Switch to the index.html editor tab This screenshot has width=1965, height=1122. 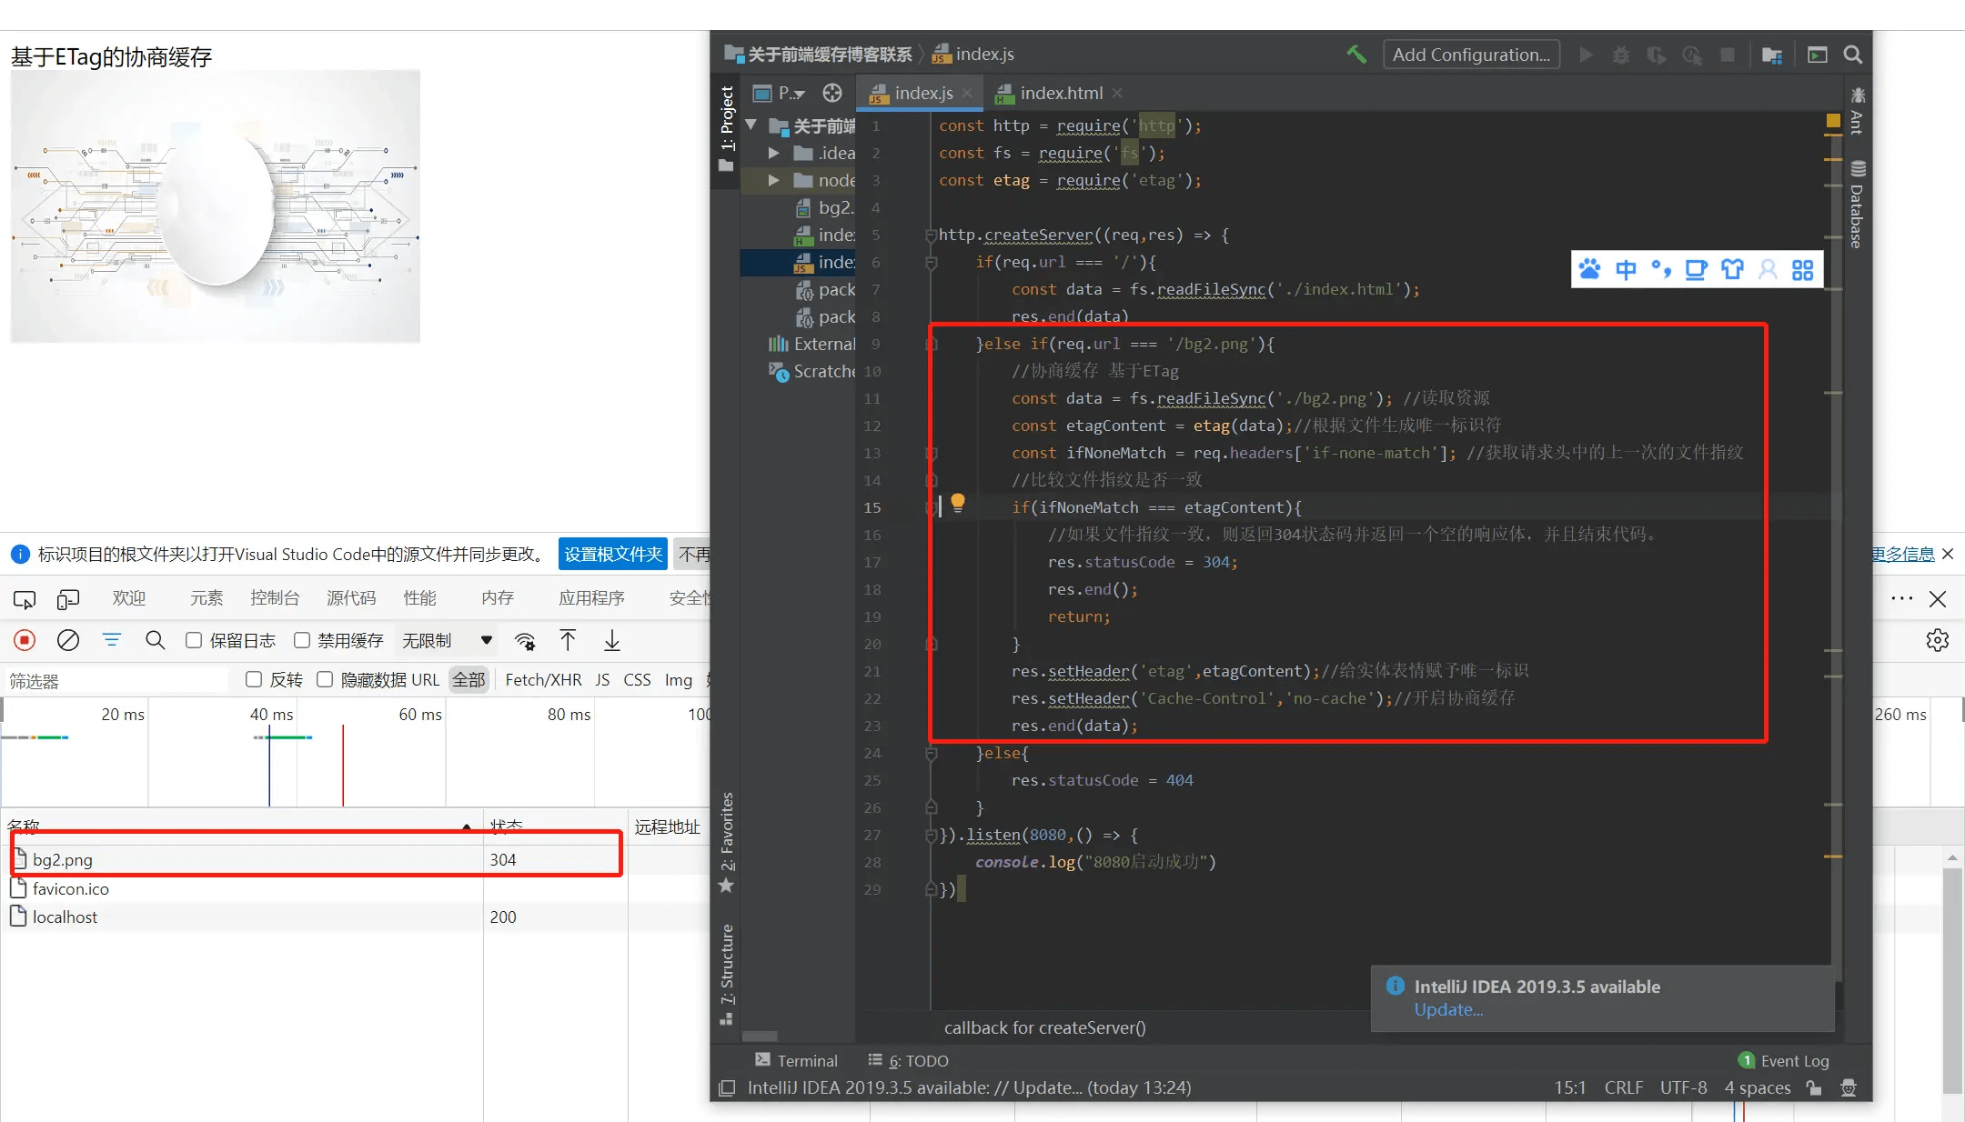[x=1060, y=93]
